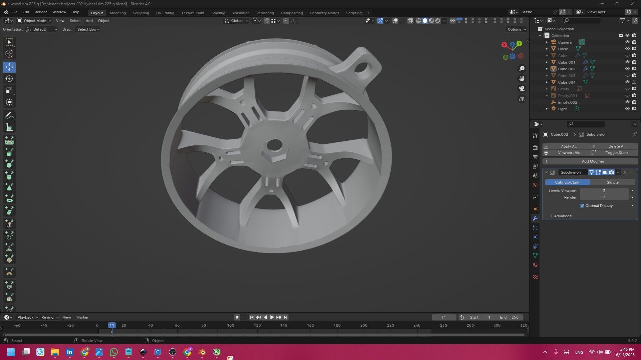
Task: Toggle X-ray view icon
Action: (410, 21)
